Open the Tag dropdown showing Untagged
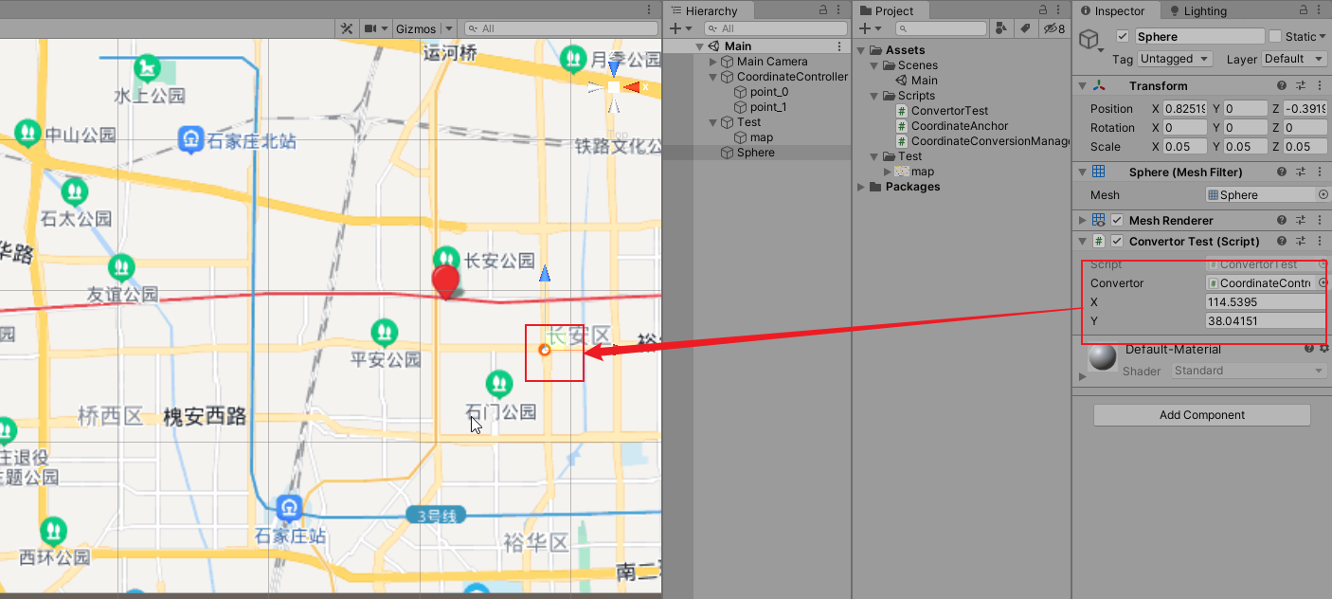Viewport: 1332px width, 599px height. (1176, 59)
